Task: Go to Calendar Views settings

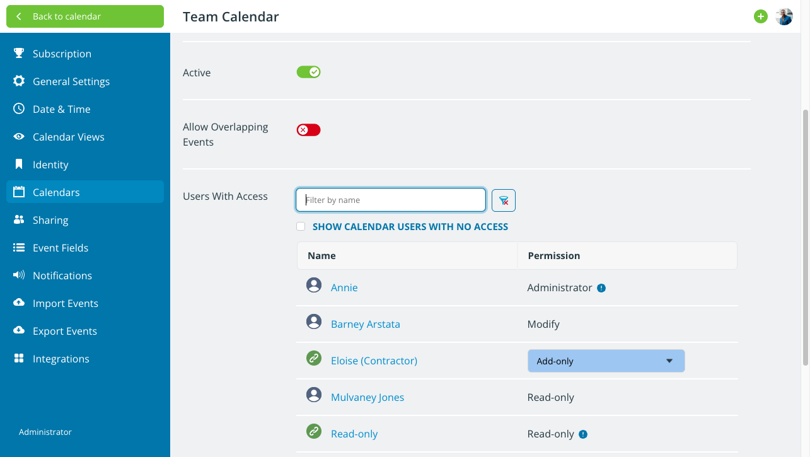Action: point(68,137)
